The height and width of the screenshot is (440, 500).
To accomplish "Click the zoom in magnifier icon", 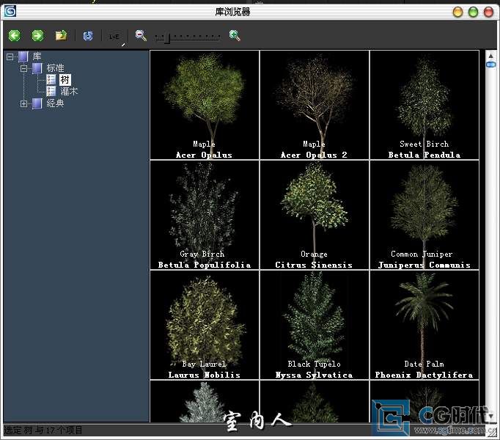I will pos(235,35).
